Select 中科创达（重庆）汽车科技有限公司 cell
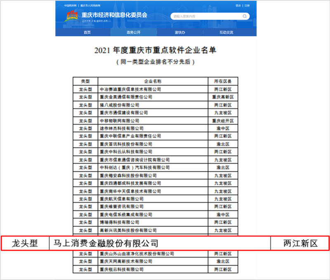 [x=153, y=168]
